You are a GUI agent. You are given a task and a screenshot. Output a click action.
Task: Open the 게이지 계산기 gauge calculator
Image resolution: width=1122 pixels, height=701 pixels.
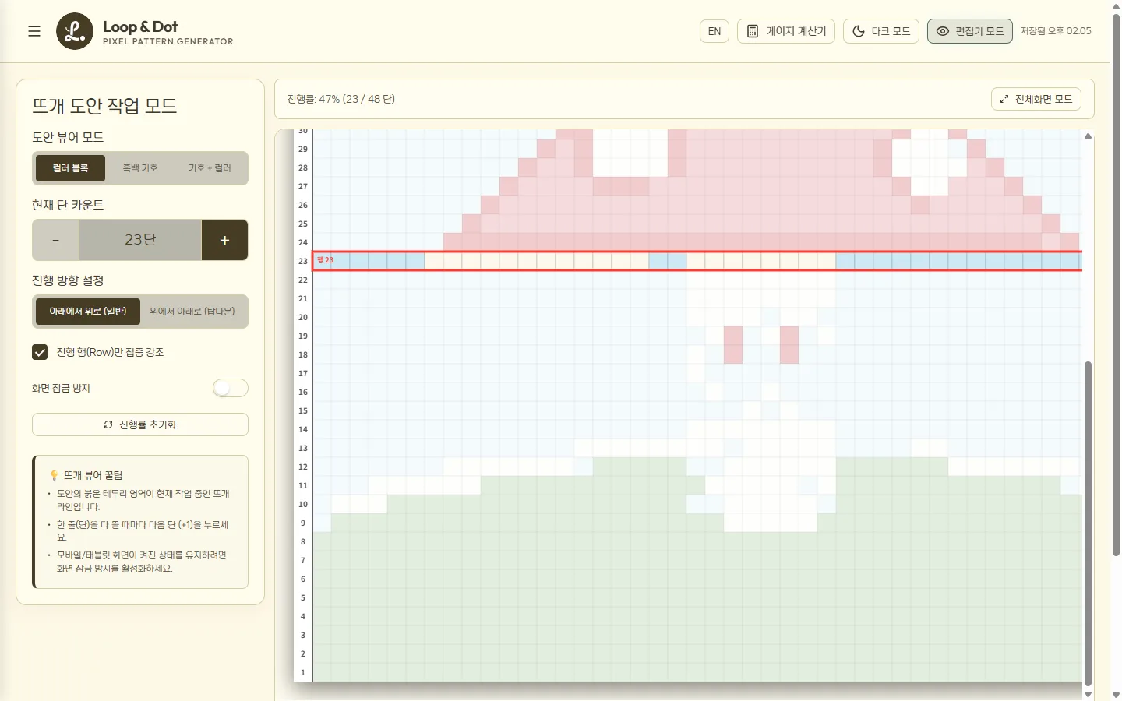[x=786, y=31]
